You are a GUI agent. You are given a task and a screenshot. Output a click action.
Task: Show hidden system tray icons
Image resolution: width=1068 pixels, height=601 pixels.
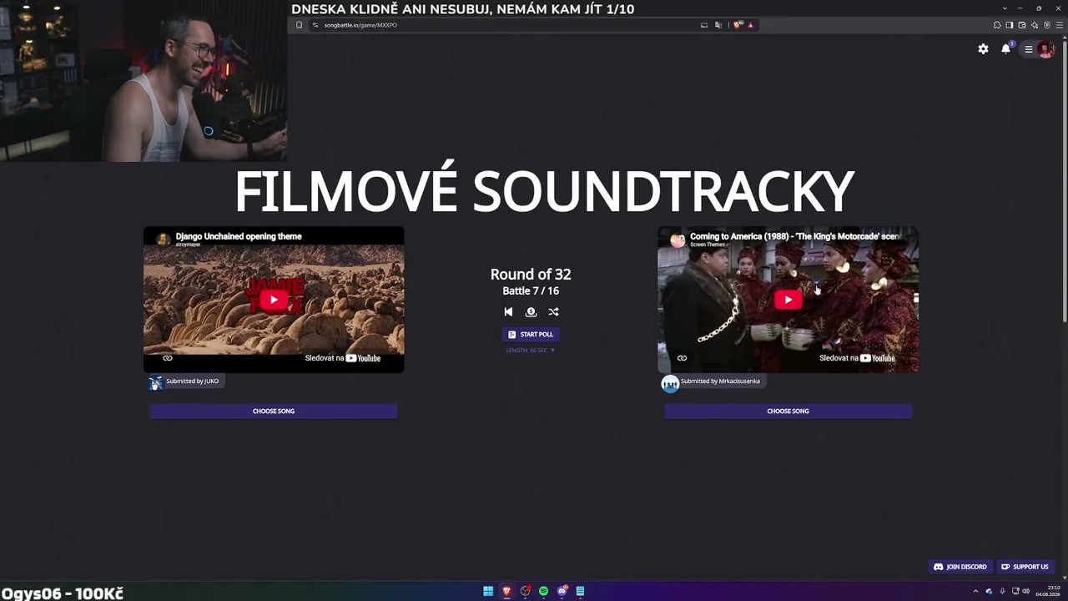pos(975,591)
